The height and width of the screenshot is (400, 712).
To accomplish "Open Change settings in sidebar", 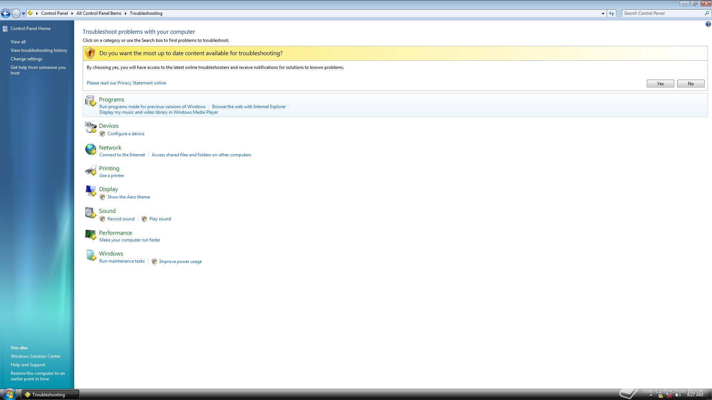I will tap(26, 59).
